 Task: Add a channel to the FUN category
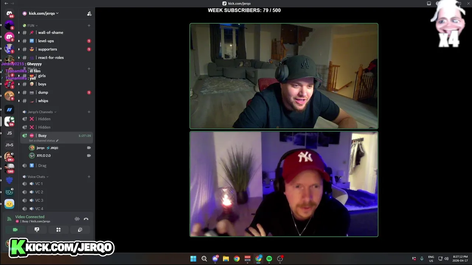coord(89,25)
